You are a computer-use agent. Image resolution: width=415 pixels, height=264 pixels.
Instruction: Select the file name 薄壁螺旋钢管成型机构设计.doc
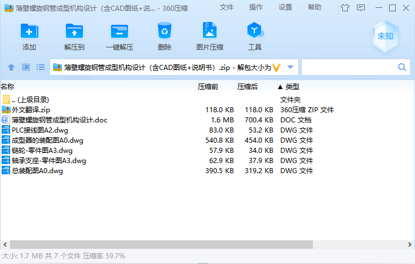[60, 120]
